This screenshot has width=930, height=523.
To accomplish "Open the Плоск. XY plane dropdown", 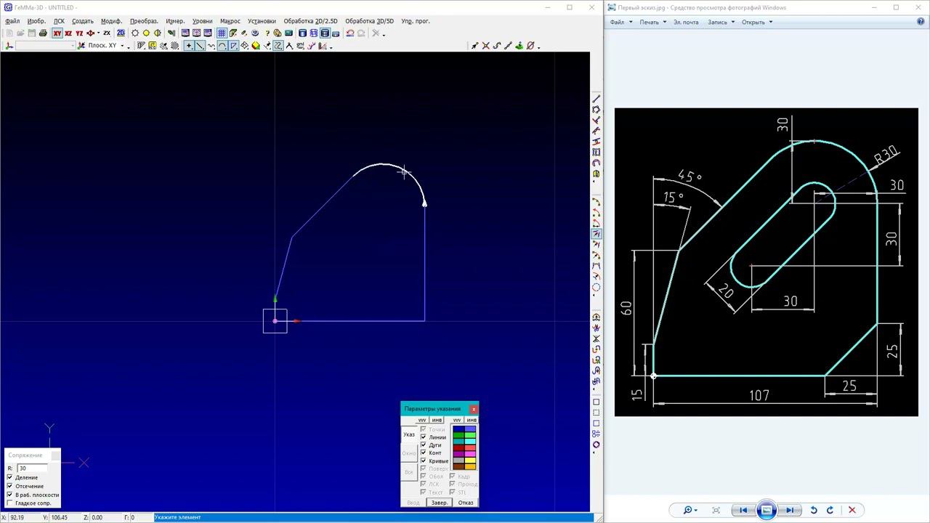I will coord(122,46).
